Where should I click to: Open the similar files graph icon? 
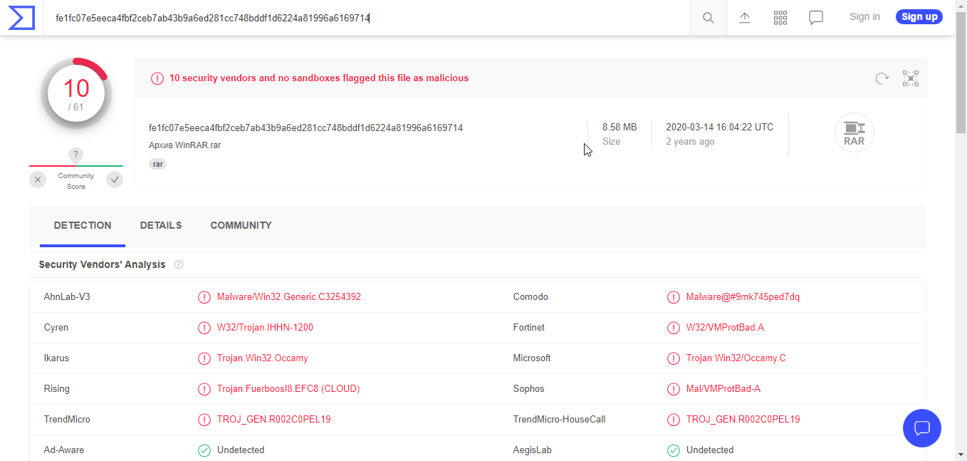point(911,78)
